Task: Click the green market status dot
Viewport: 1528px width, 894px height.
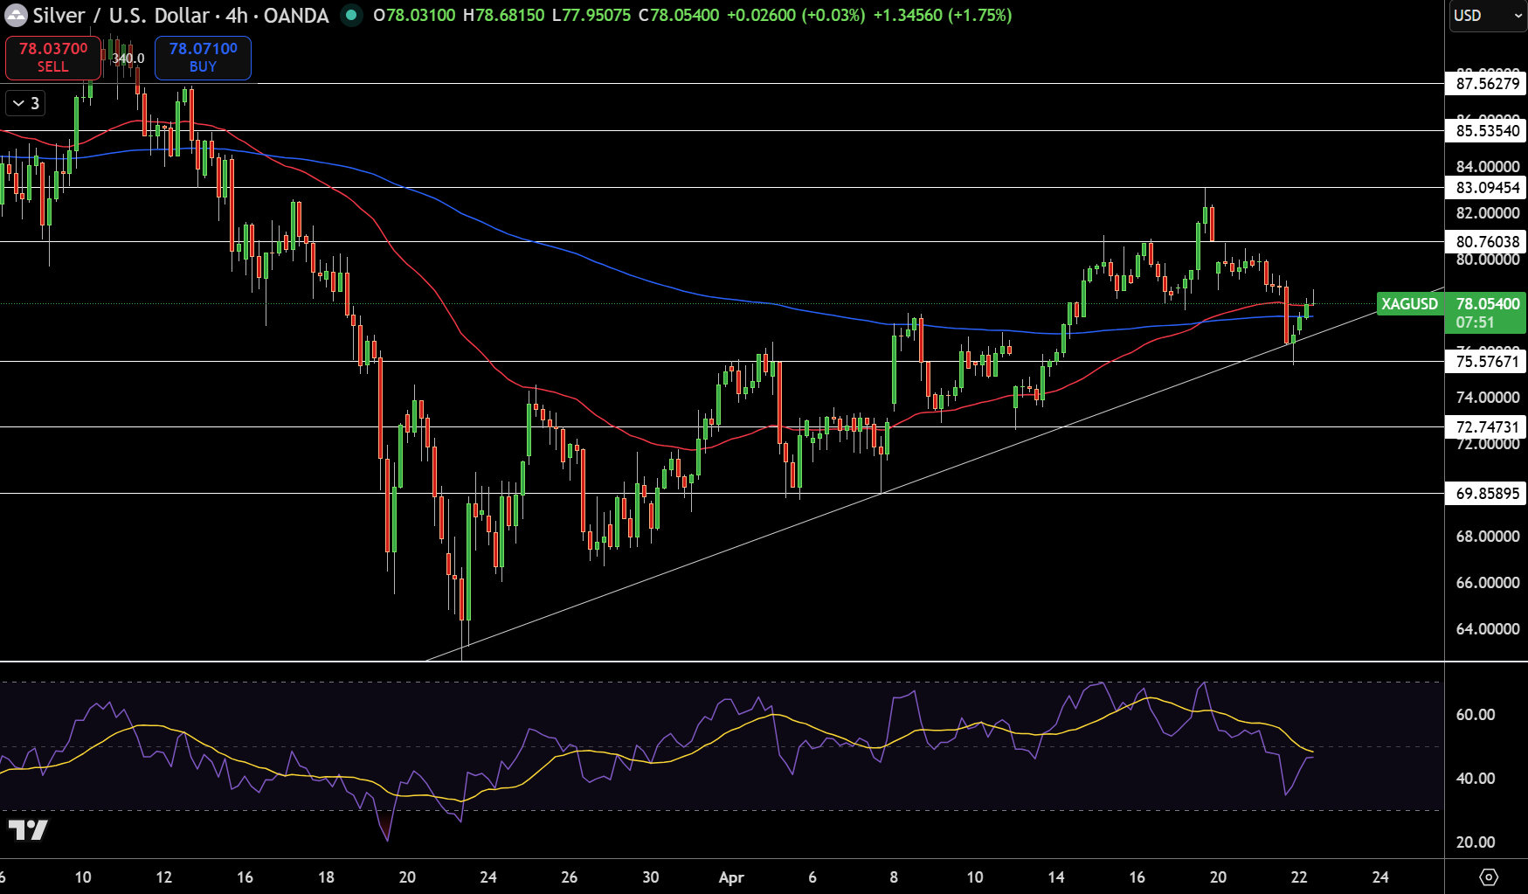Action: pyautogui.click(x=351, y=16)
